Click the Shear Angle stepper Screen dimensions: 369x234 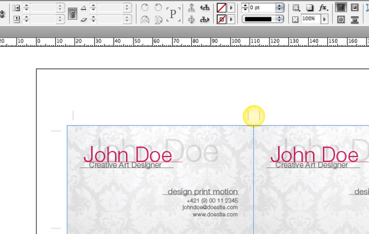click(x=93, y=19)
